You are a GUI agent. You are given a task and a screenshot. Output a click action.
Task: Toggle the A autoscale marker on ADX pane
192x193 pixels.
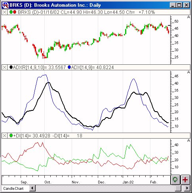[x=188, y=72]
